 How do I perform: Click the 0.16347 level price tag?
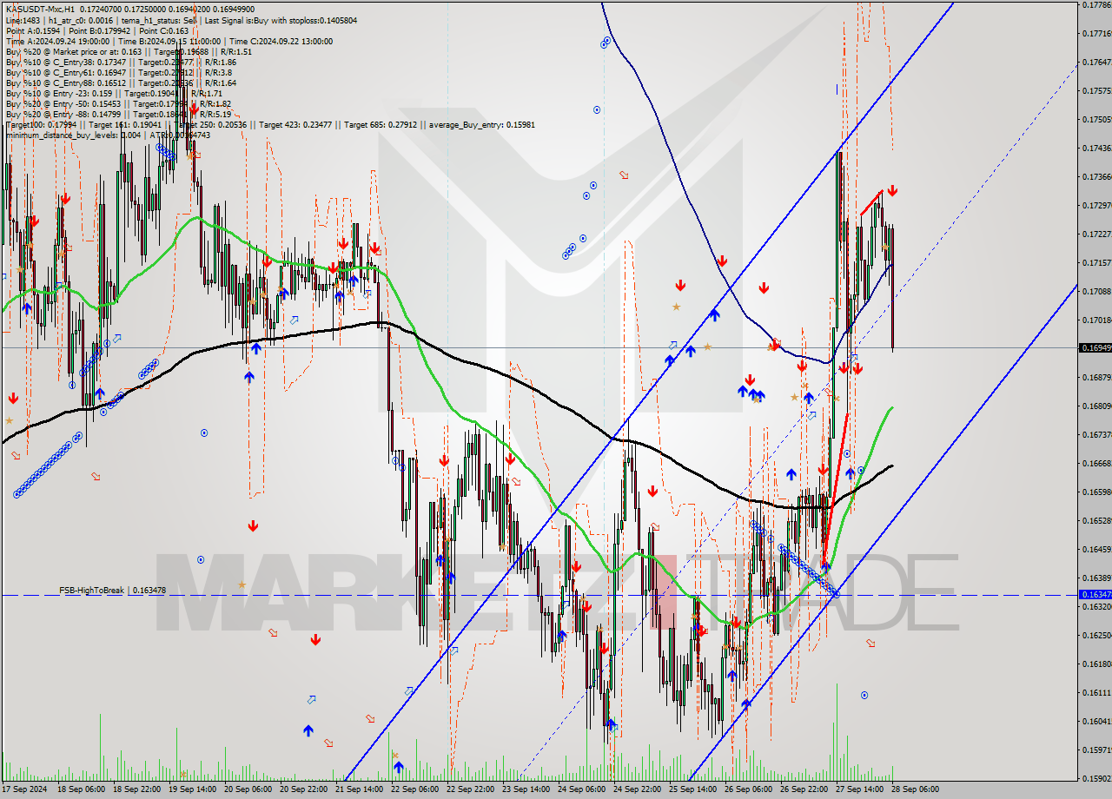click(x=1095, y=595)
